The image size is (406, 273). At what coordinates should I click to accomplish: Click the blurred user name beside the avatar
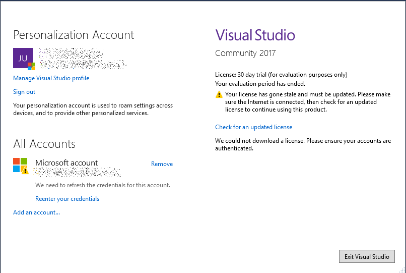coord(71,53)
